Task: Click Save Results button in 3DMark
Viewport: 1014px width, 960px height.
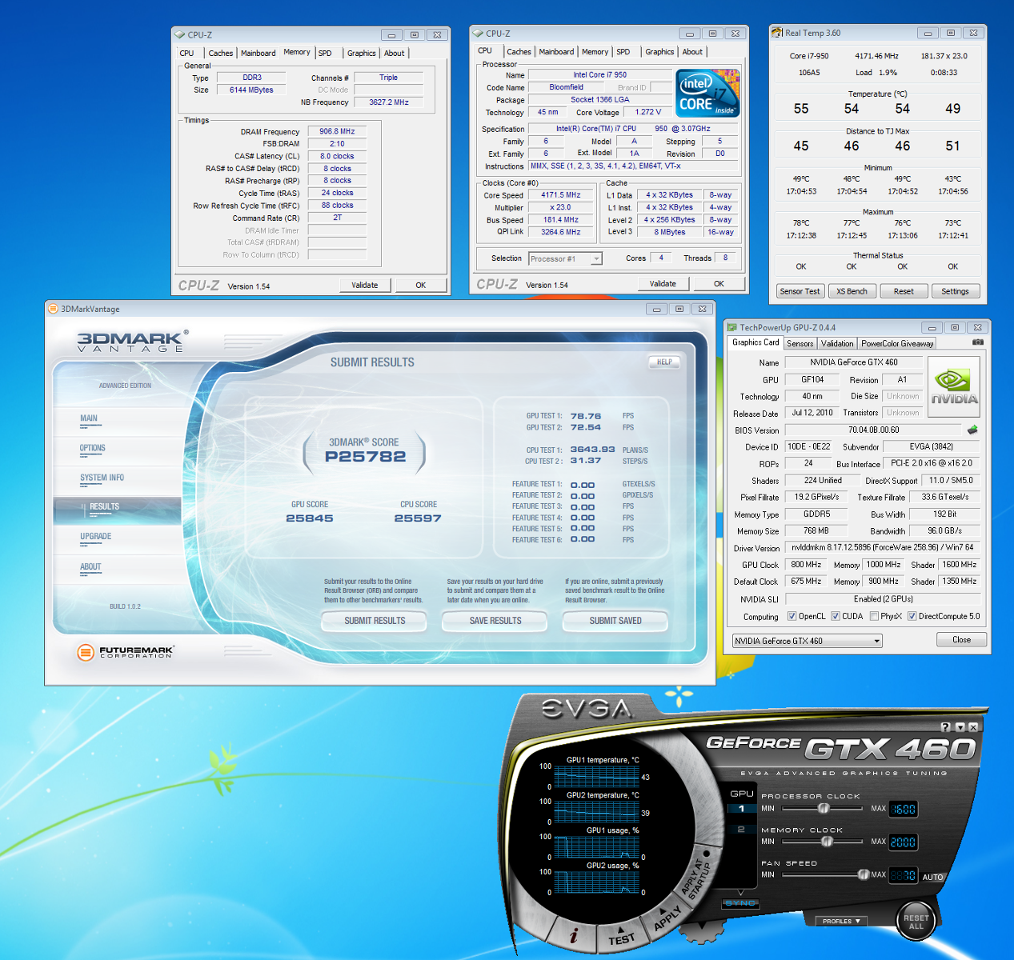Action: 495,620
